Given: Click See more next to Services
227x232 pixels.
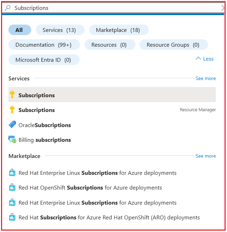Looking at the screenshot, I should coord(206,78).
